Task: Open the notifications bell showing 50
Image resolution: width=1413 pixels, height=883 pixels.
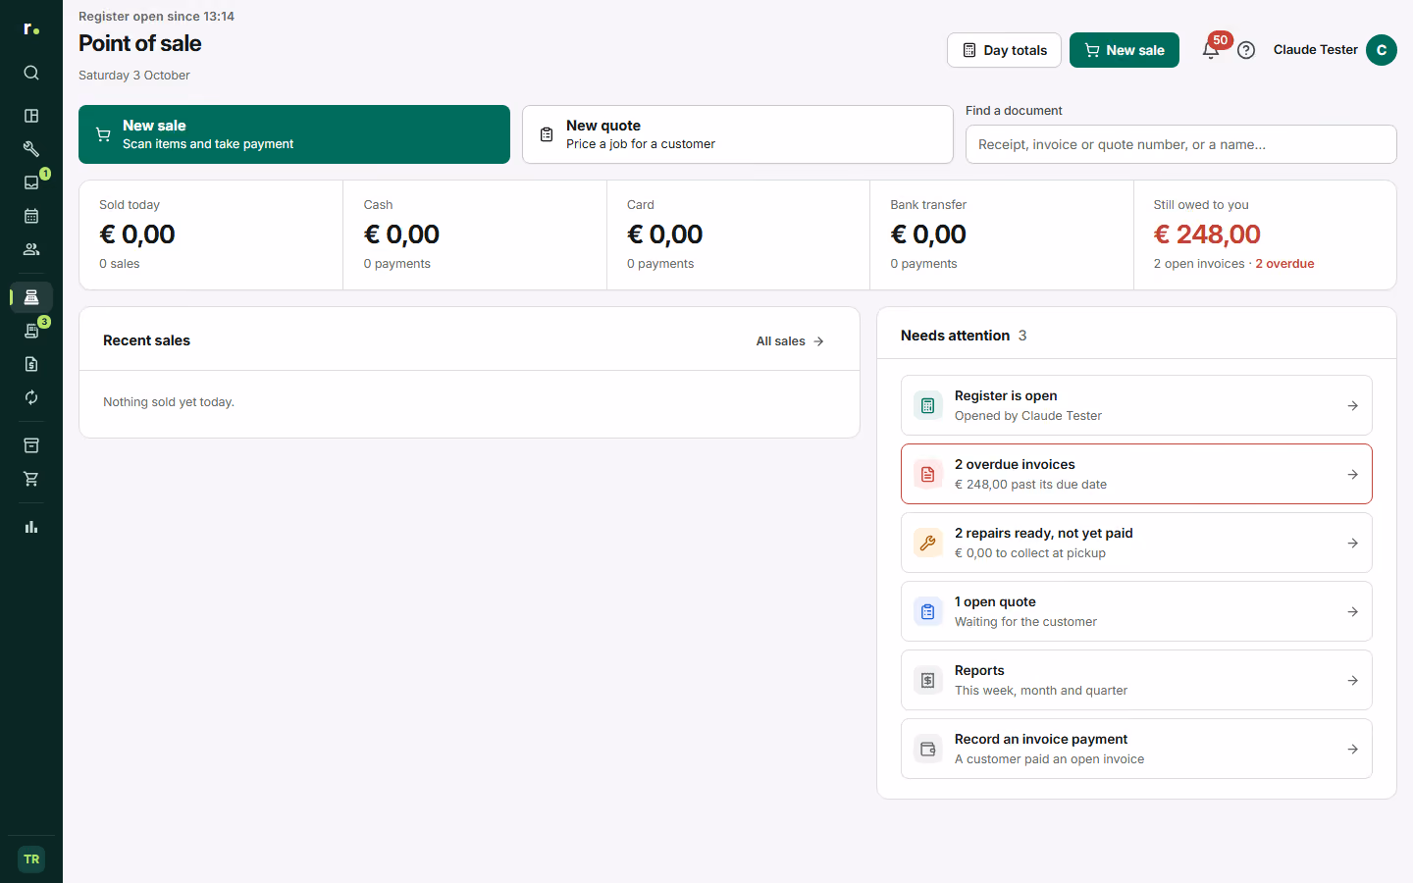Action: [x=1211, y=50]
